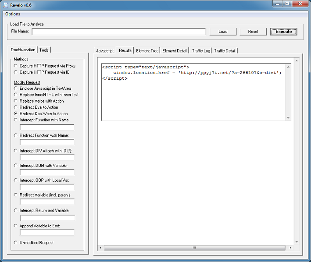Open the Tools tab

[44, 50]
